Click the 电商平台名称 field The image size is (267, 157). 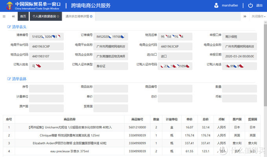pyautogui.click(x=111, y=46)
